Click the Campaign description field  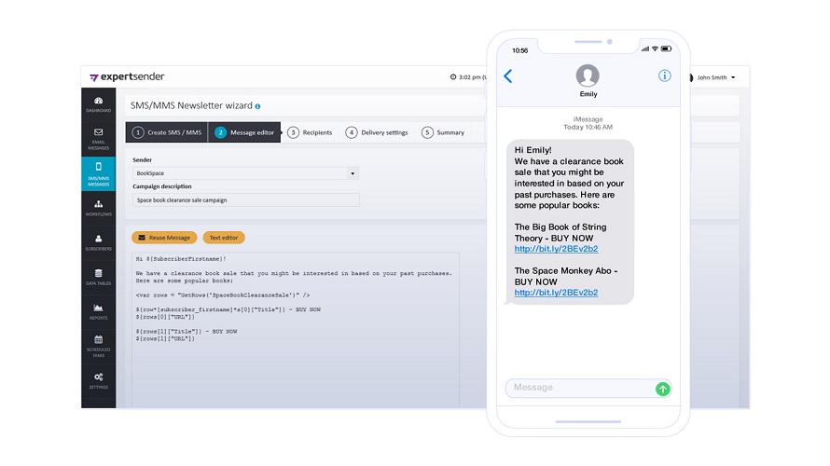coord(245,200)
